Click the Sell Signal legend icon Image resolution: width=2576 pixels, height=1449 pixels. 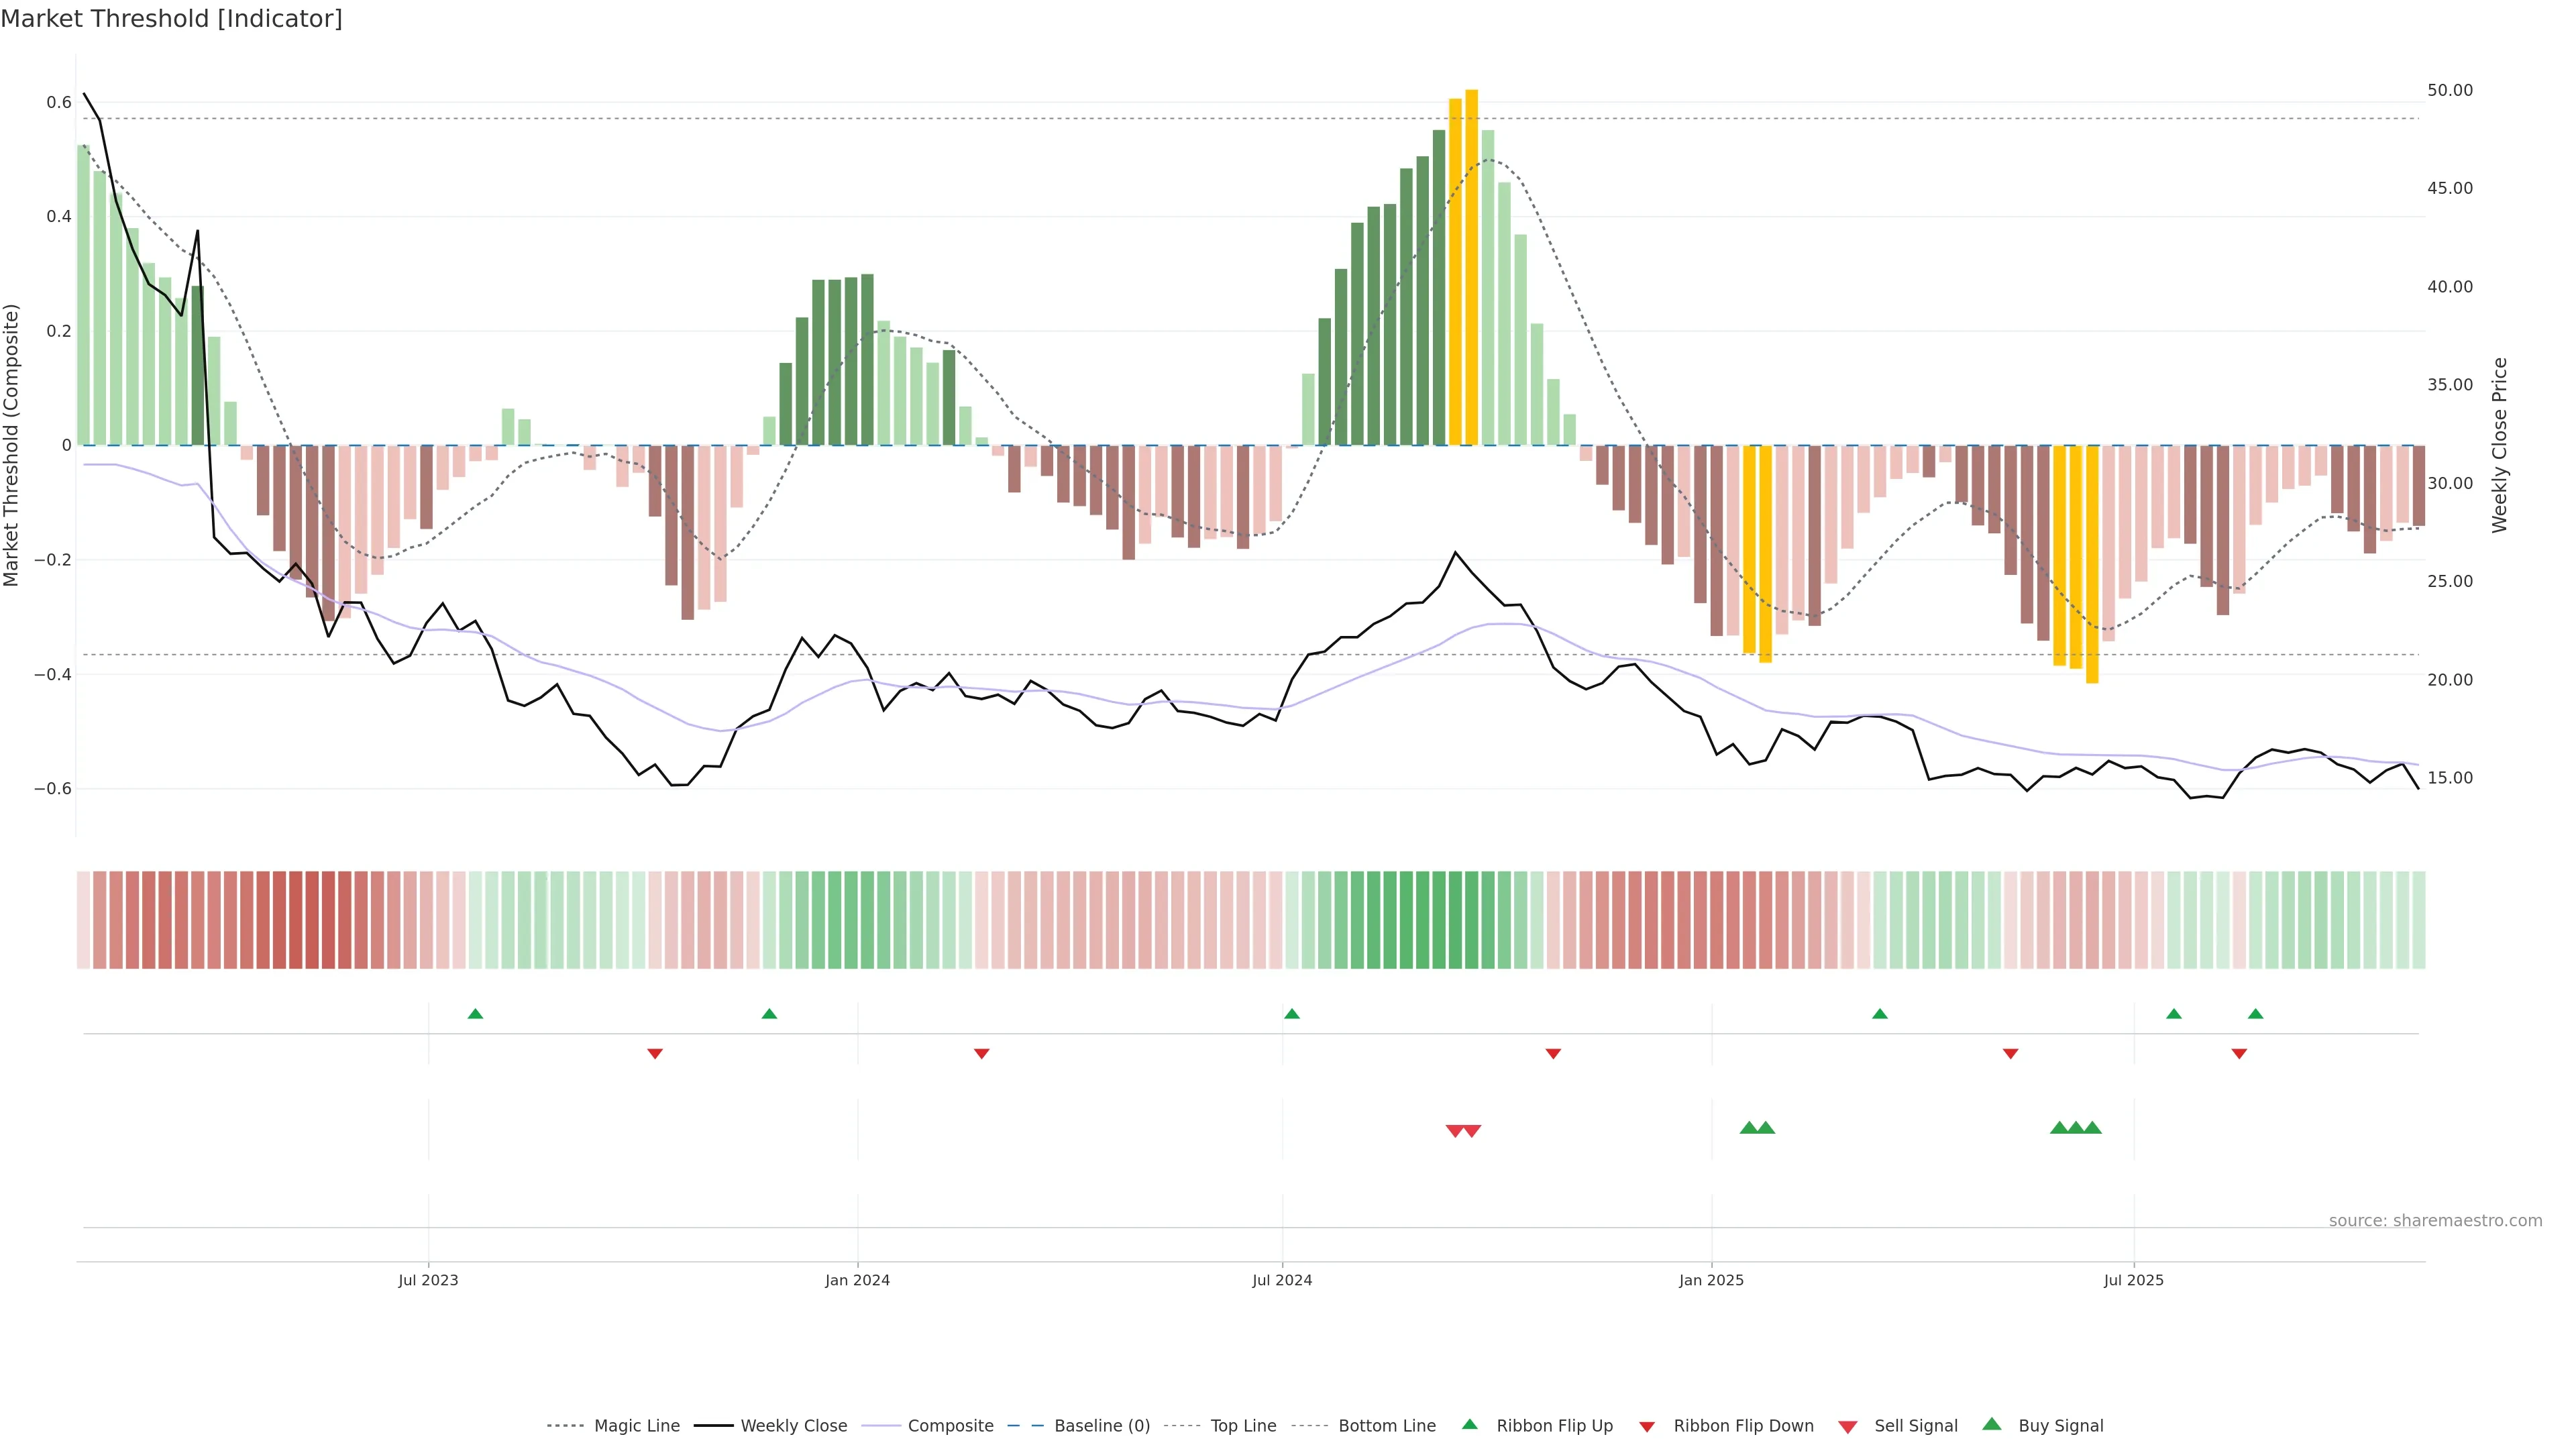click(x=1848, y=1427)
